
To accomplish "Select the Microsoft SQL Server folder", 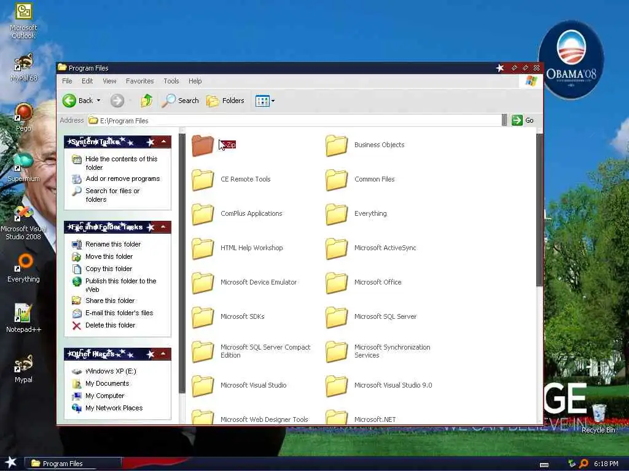I will pyautogui.click(x=372, y=316).
